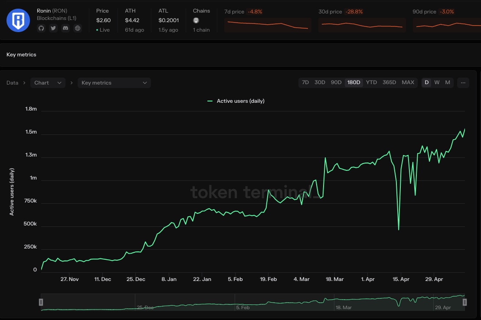
Task: Expand the Chart type dropdown
Action: click(x=48, y=83)
